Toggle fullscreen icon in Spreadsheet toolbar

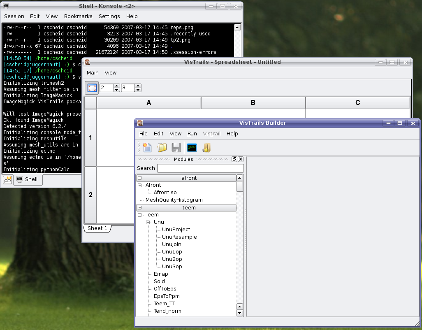click(92, 88)
